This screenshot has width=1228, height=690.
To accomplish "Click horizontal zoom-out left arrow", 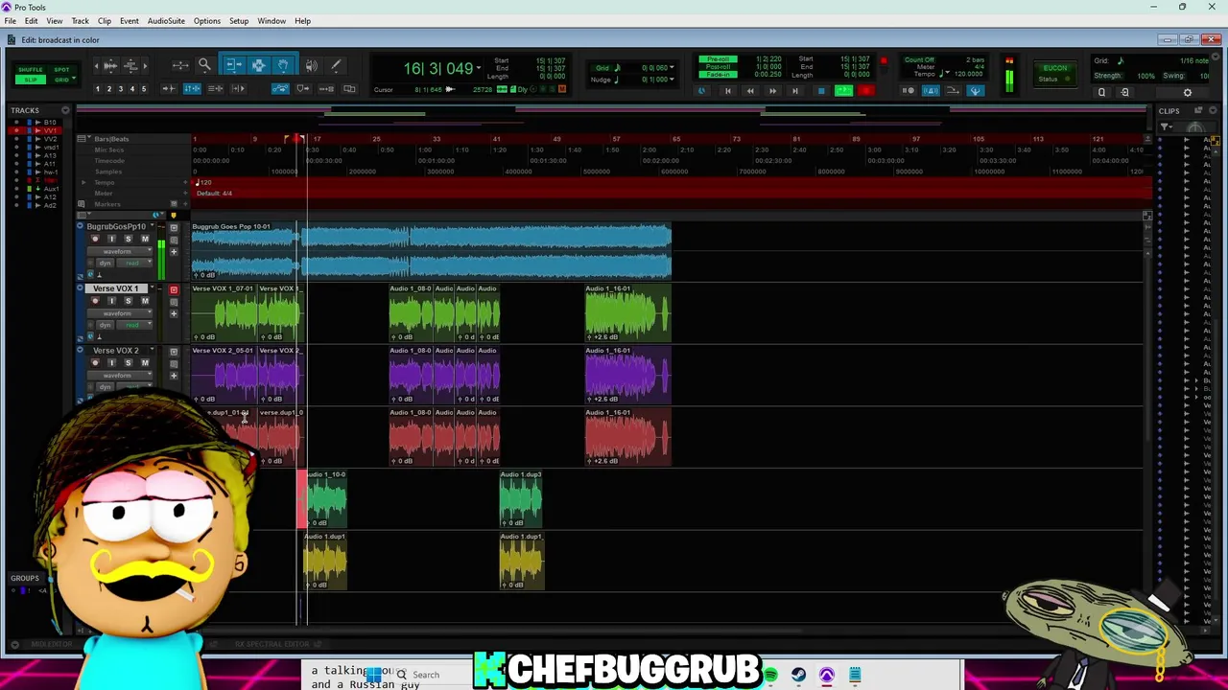I will [96, 65].
